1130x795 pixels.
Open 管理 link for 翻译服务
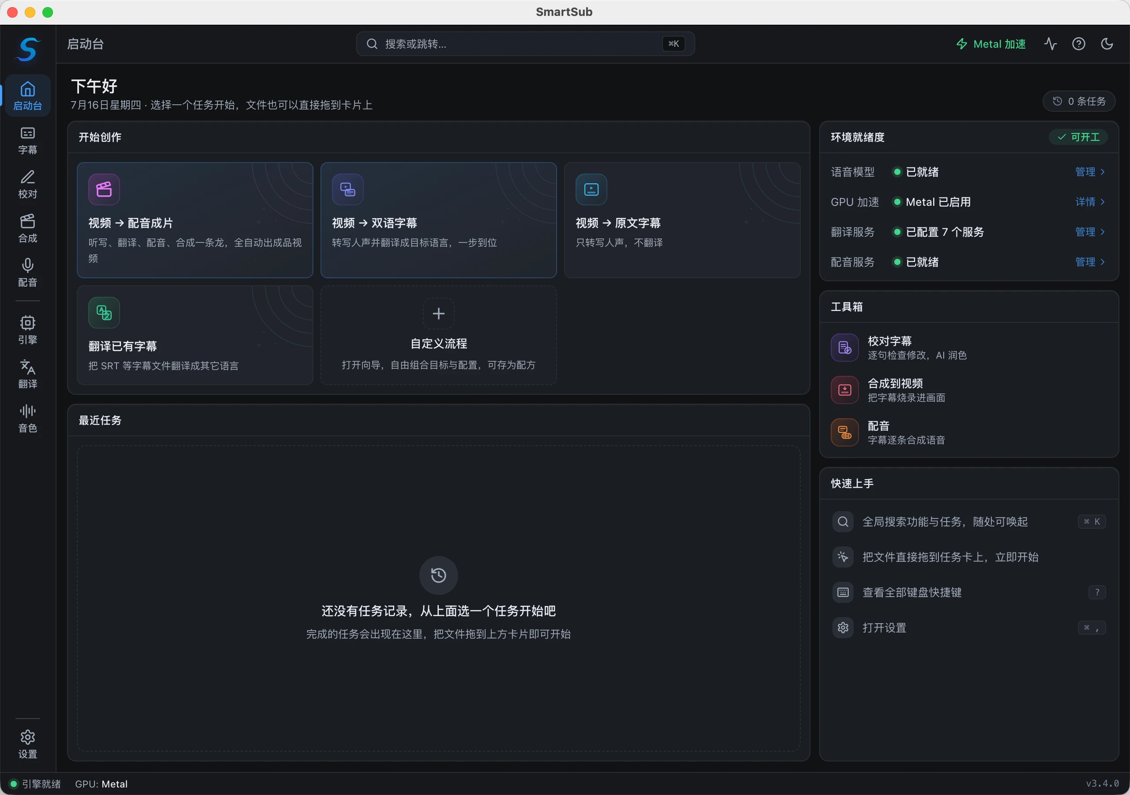[x=1085, y=232]
